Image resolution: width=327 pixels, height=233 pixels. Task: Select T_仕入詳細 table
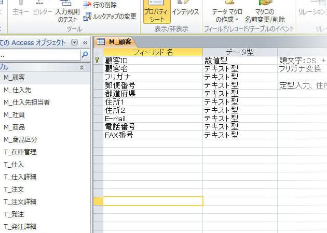45,177
